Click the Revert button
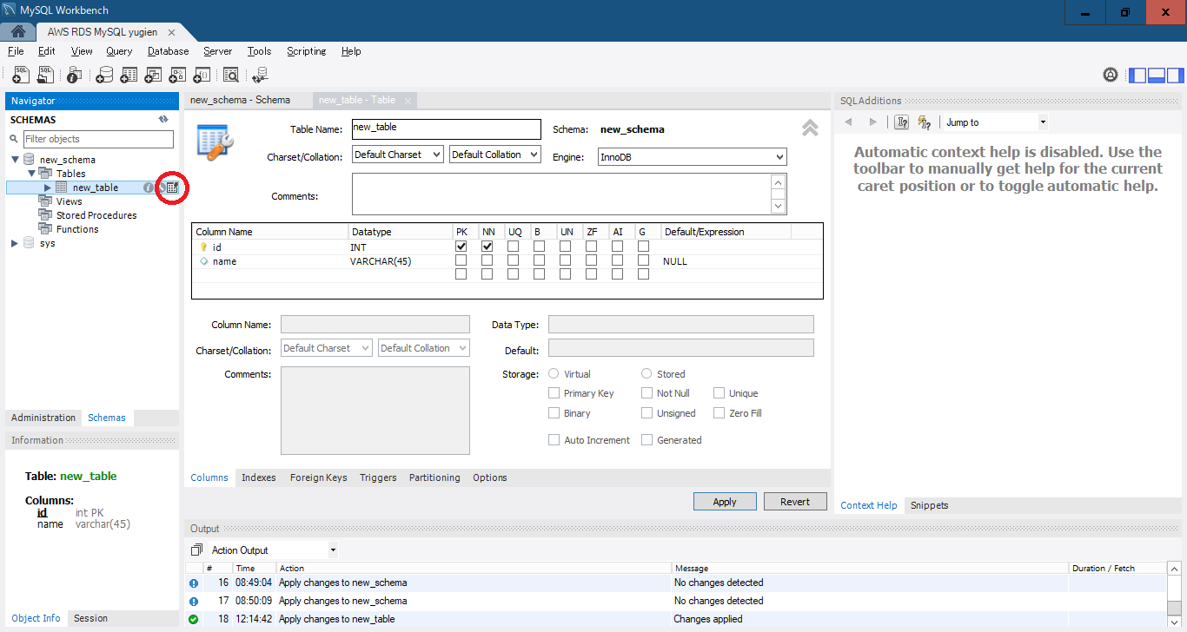This screenshot has height=632, width=1187. click(x=795, y=502)
